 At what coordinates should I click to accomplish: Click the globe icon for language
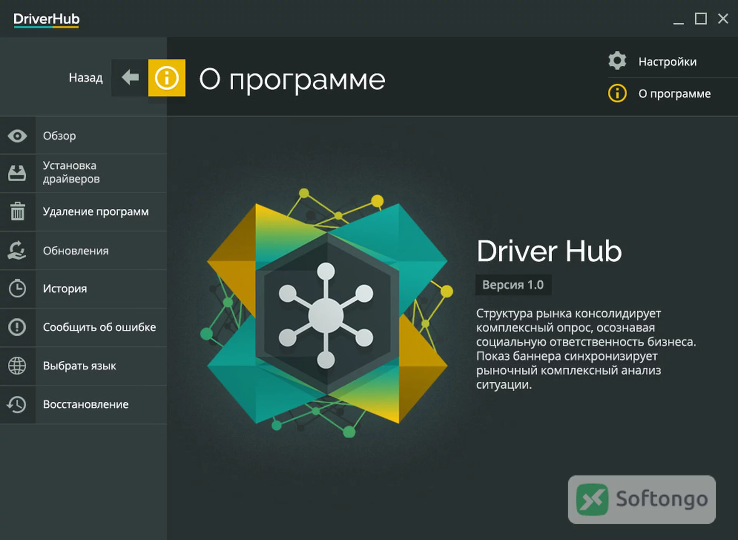[x=17, y=366]
